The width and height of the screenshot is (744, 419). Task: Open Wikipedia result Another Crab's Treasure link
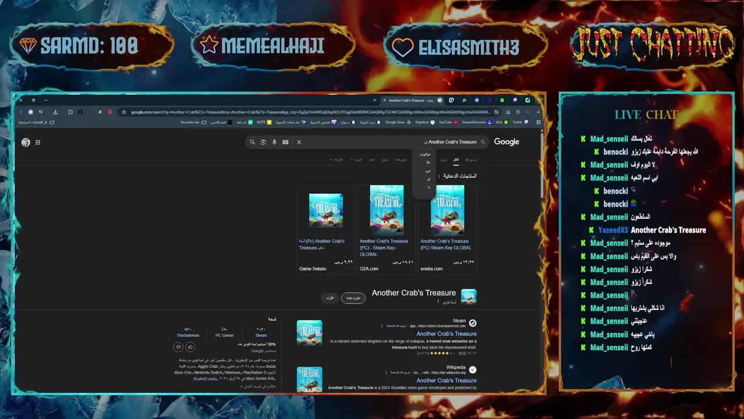pyautogui.click(x=446, y=381)
